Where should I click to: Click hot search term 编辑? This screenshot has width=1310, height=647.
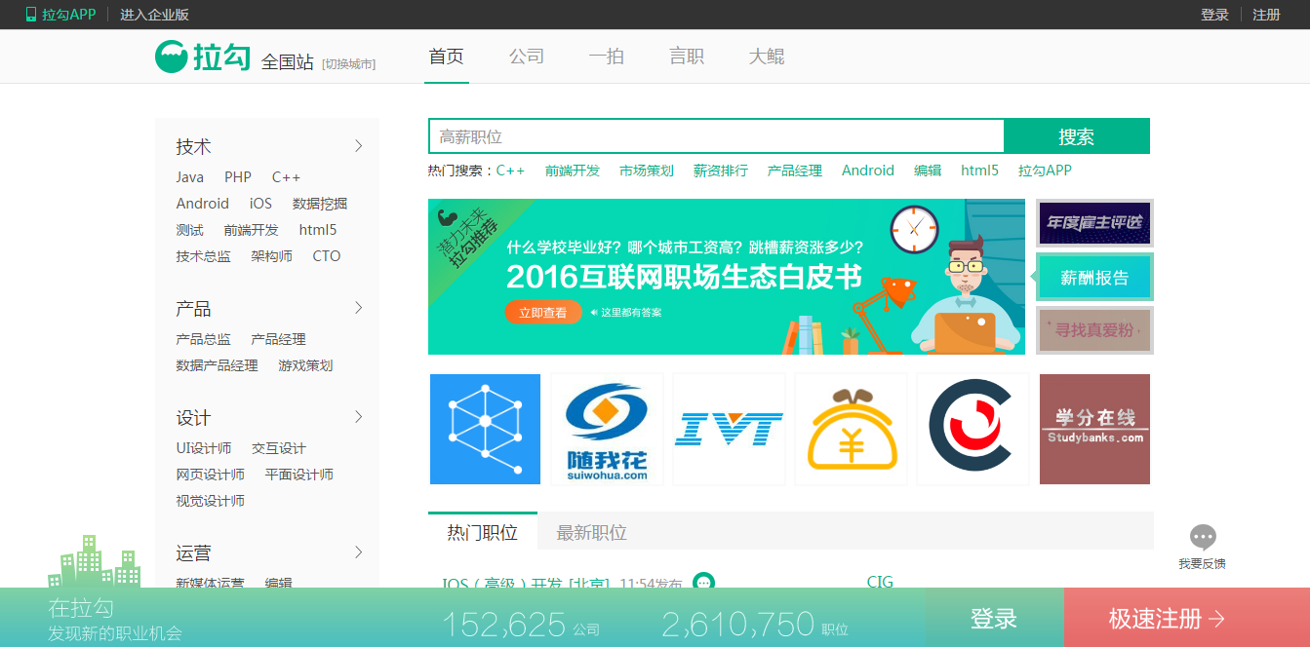928,171
